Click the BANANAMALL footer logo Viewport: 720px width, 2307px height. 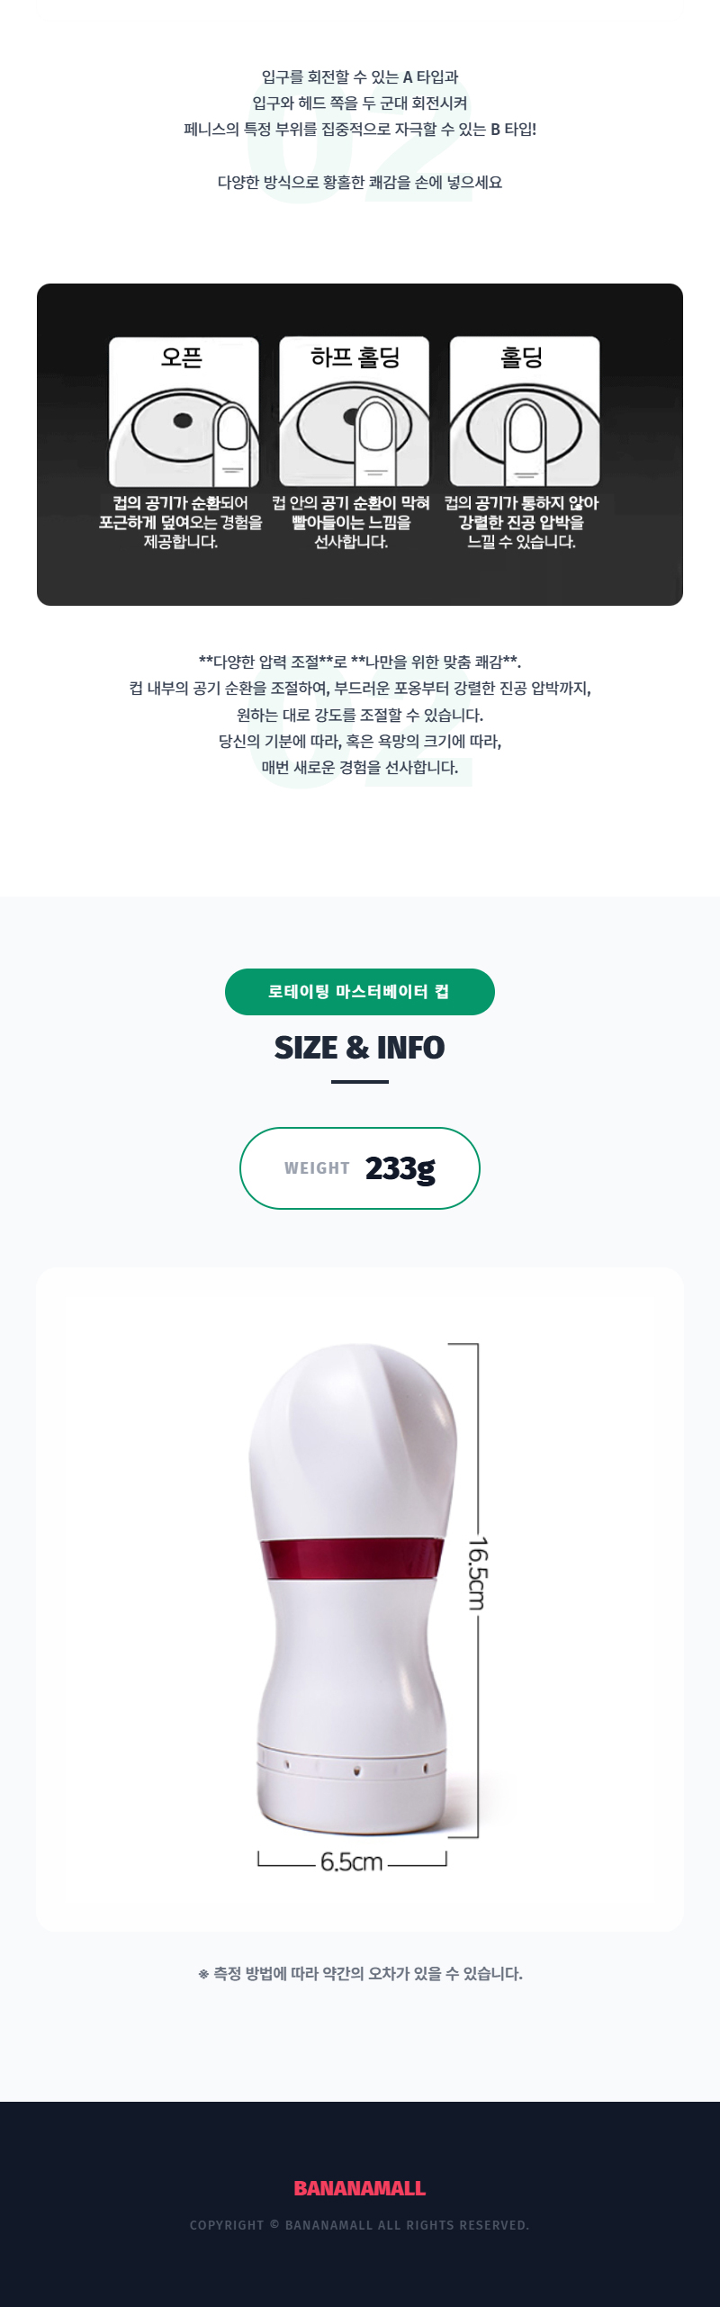pos(360,2188)
